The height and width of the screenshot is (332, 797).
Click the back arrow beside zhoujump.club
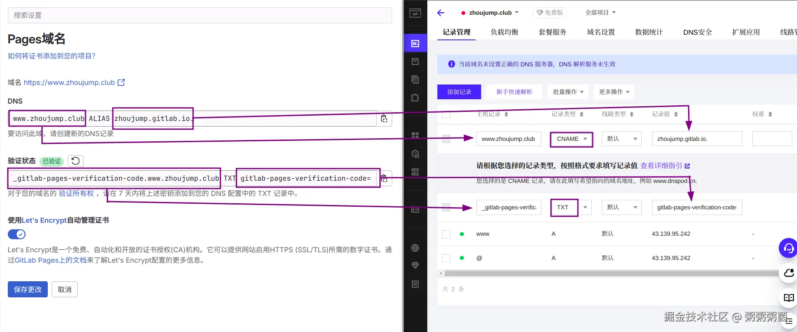tap(441, 13)
